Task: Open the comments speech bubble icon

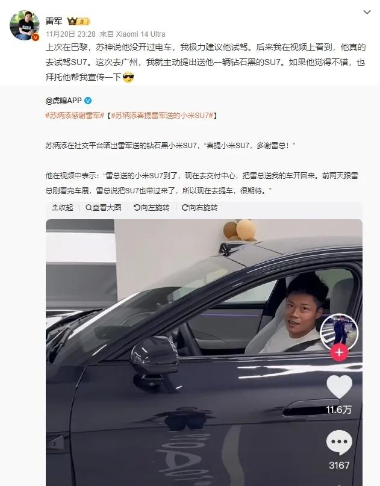Action: (339, 442)
